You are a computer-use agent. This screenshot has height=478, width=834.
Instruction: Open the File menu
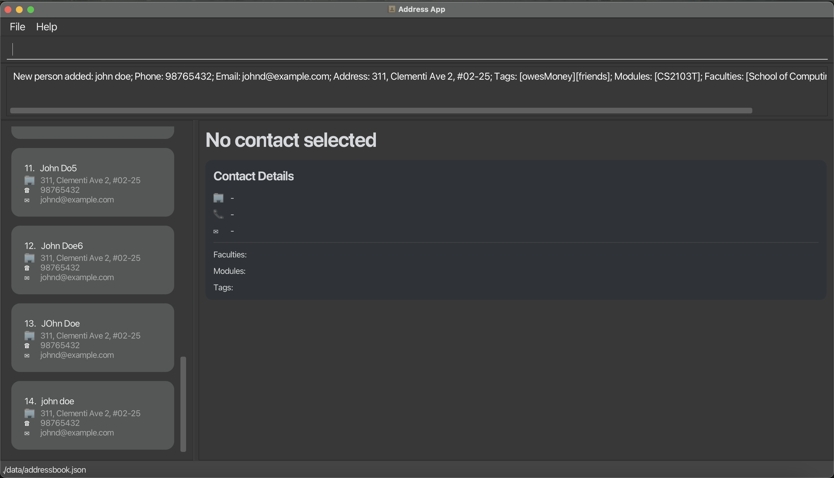tap(17, 27)
